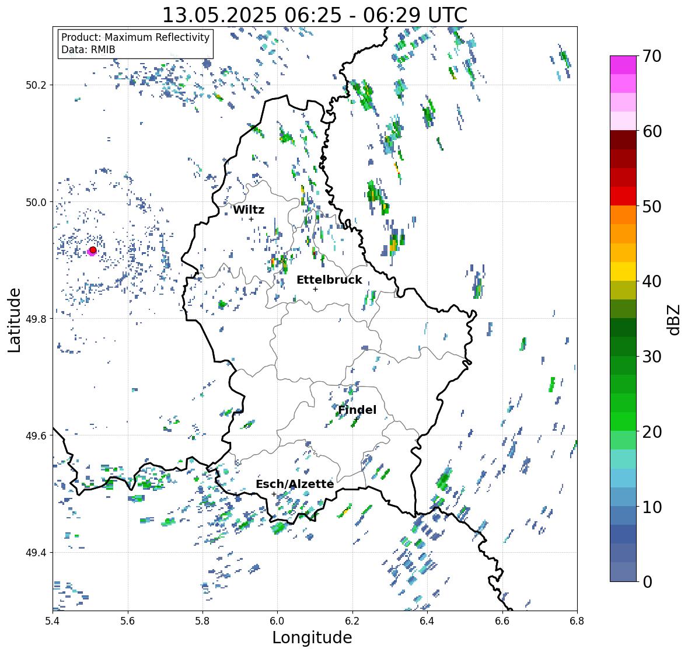Select the Data: RMIB label
Viewport: 688px width, 652px height.
click(88, 50)
